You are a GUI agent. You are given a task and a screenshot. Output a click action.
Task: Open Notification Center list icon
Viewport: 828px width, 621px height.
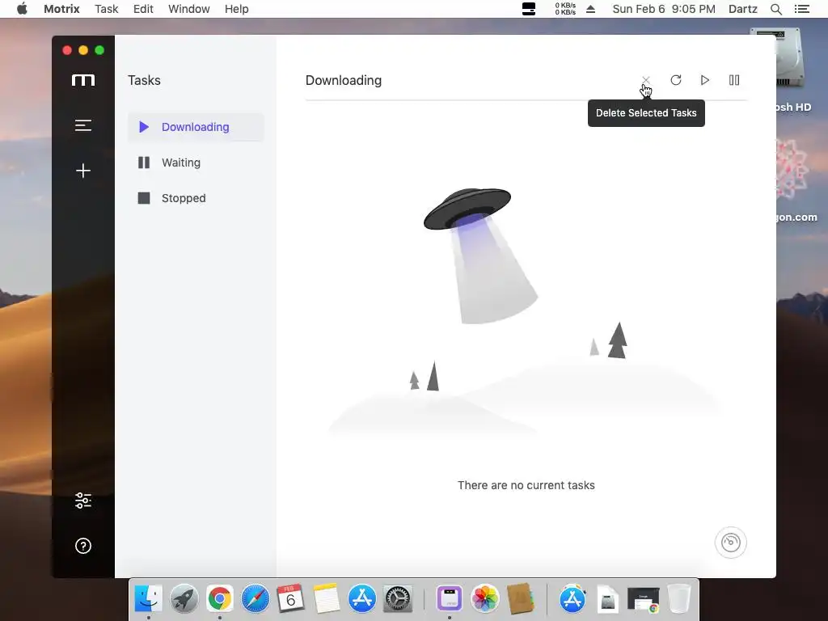[x=801, y=9]
